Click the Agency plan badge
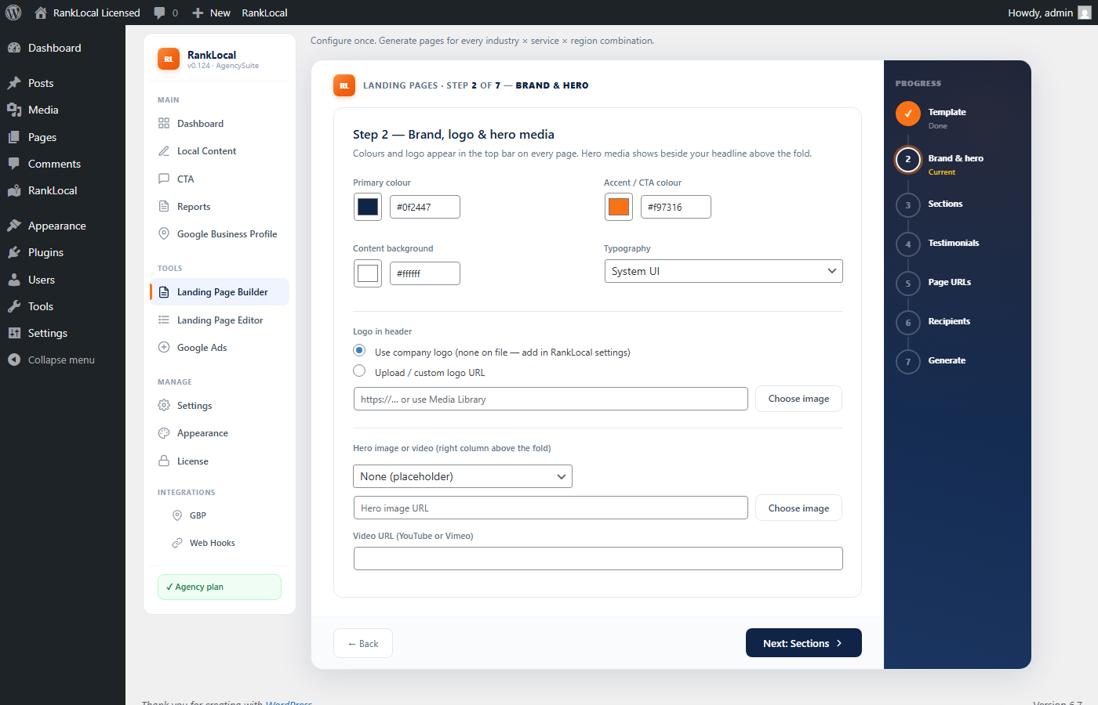The width and height of the screenshot is (1098, 705). point(220,587)
